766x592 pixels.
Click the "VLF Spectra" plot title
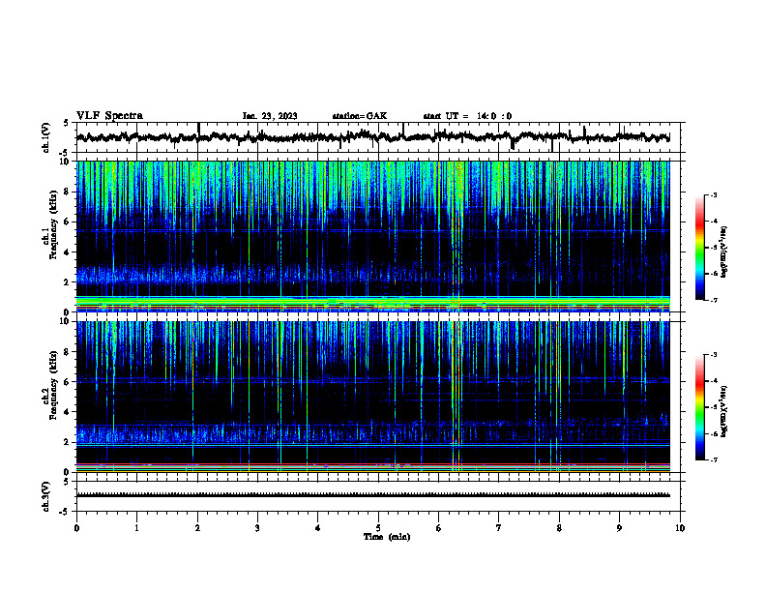pos(109,116)
